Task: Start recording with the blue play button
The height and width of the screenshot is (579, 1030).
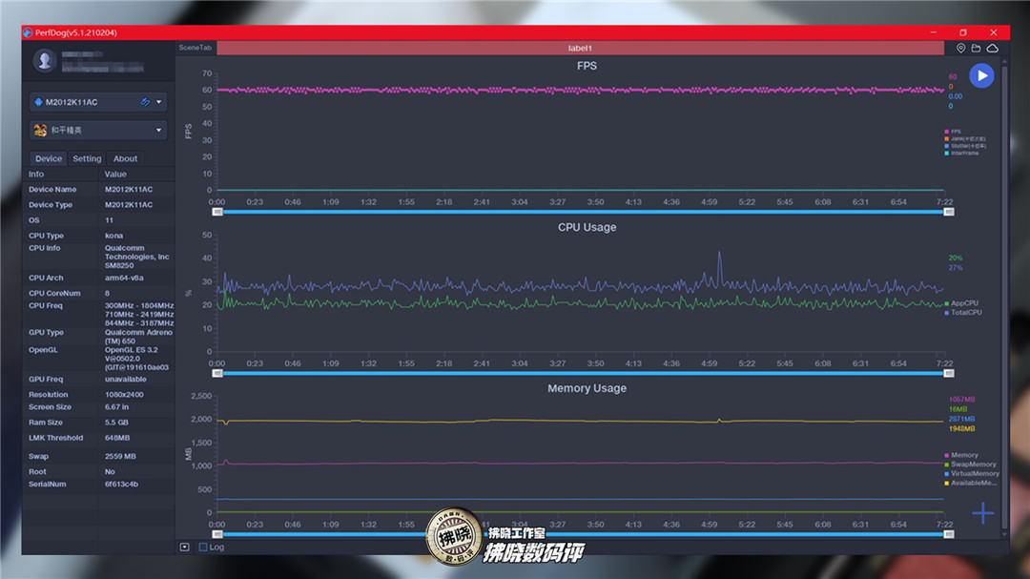Action: click(981, 75)
